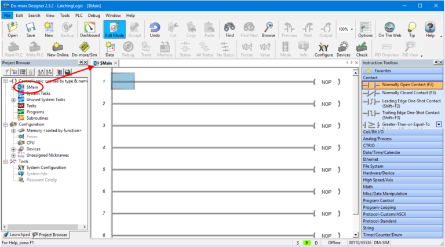
Task: Click the Write PLC icon
Action: 35,49
